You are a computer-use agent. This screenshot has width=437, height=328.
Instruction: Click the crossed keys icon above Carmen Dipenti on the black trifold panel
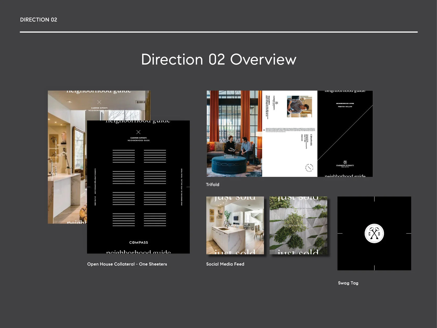point(345,162)
